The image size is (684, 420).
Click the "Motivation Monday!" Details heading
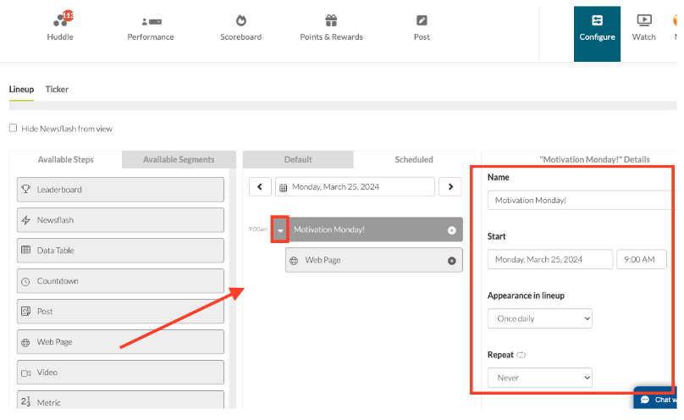click(x=594, y=160)
